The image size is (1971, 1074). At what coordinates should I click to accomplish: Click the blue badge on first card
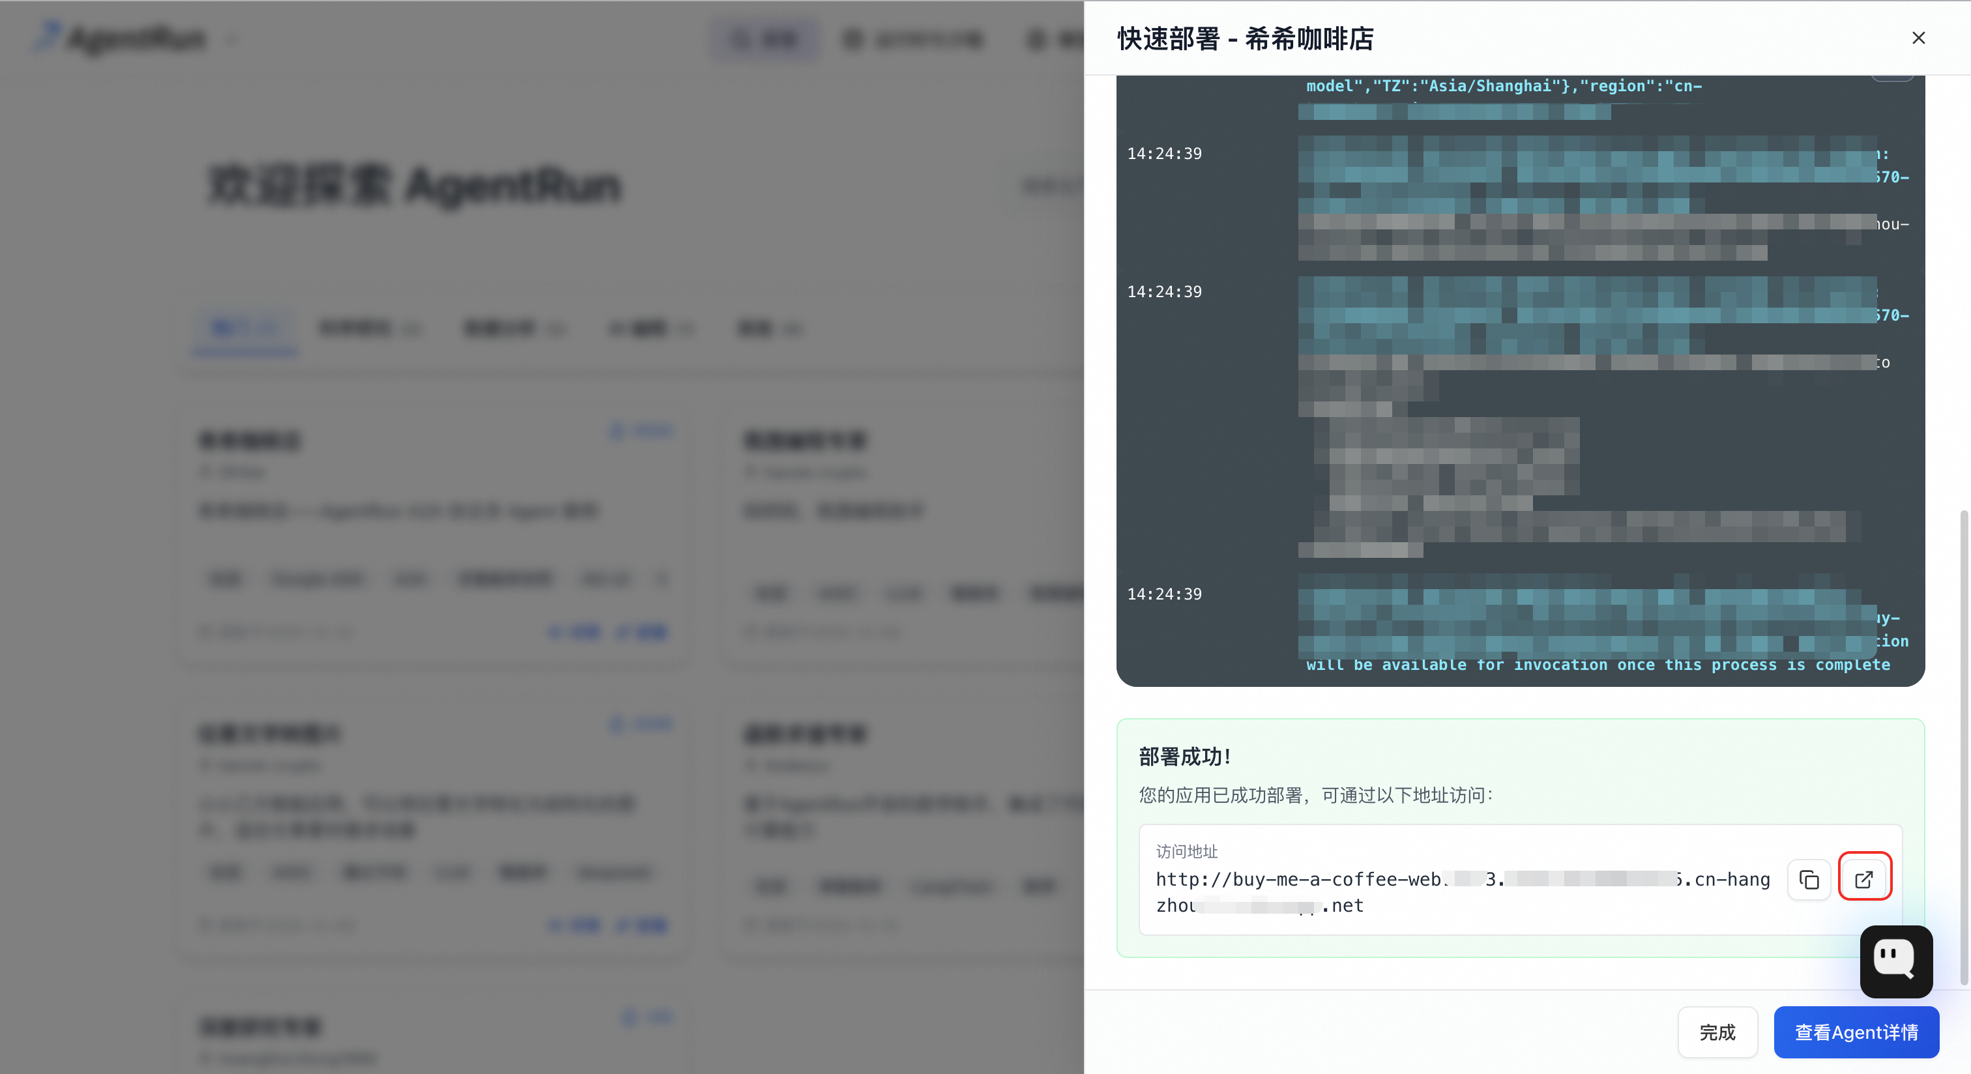(x=641, y=431)
